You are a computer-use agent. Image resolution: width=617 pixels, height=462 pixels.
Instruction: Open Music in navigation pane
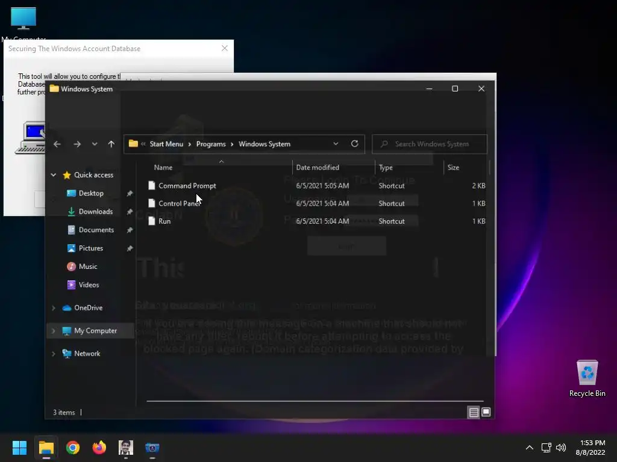click(88, 266)
